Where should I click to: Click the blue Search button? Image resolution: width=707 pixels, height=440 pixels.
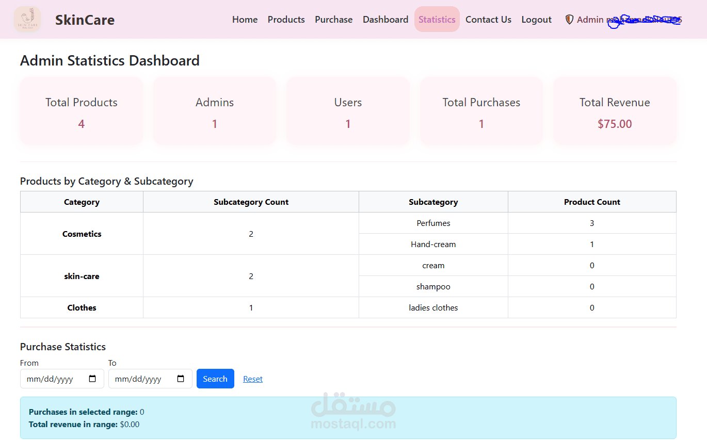coord(215,379)
